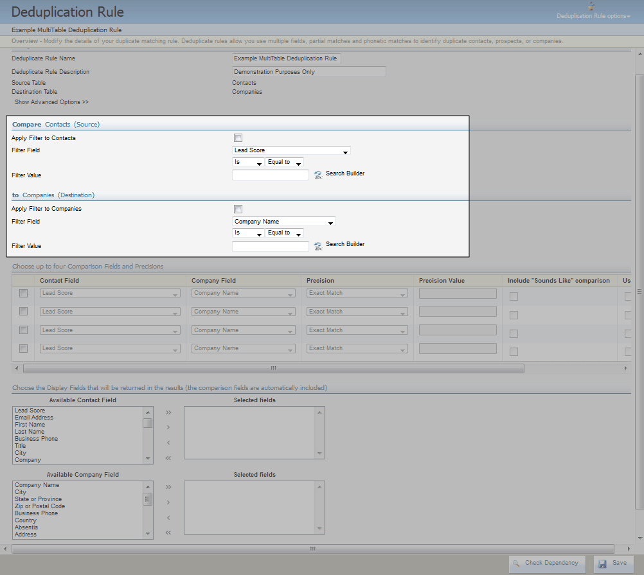Enable Apply Filter to Contacts
Viewport: 644px width, 575px height.
(x=238, y=137)
